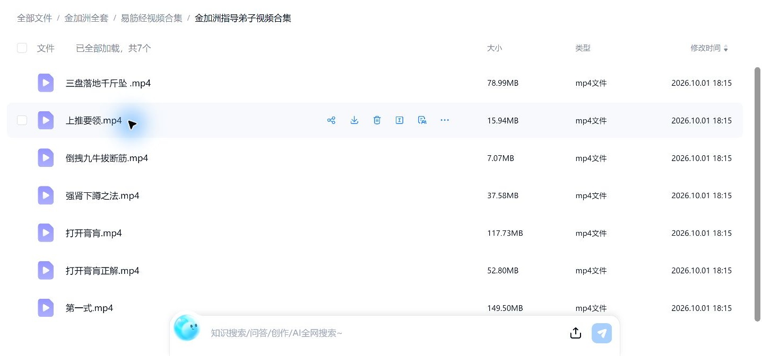Click the 大小 column header
Screen dimensions: 762x356
coord(495,48)
